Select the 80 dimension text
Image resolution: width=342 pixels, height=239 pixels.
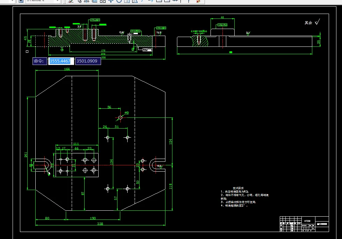click(x=47, y=218)
